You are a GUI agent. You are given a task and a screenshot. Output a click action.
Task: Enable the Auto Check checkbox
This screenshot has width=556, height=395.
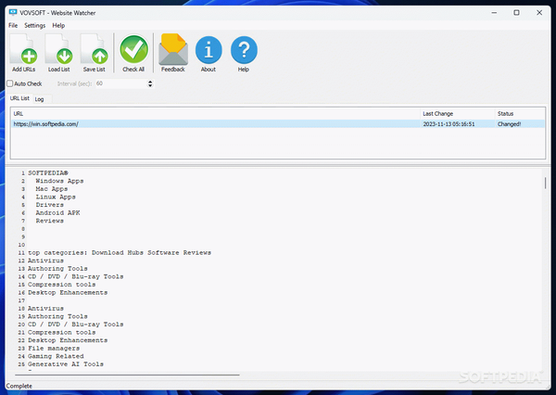click(10, 83)
